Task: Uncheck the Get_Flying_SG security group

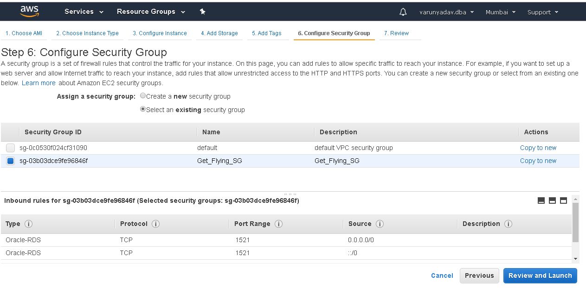Action: click(10, 161)
